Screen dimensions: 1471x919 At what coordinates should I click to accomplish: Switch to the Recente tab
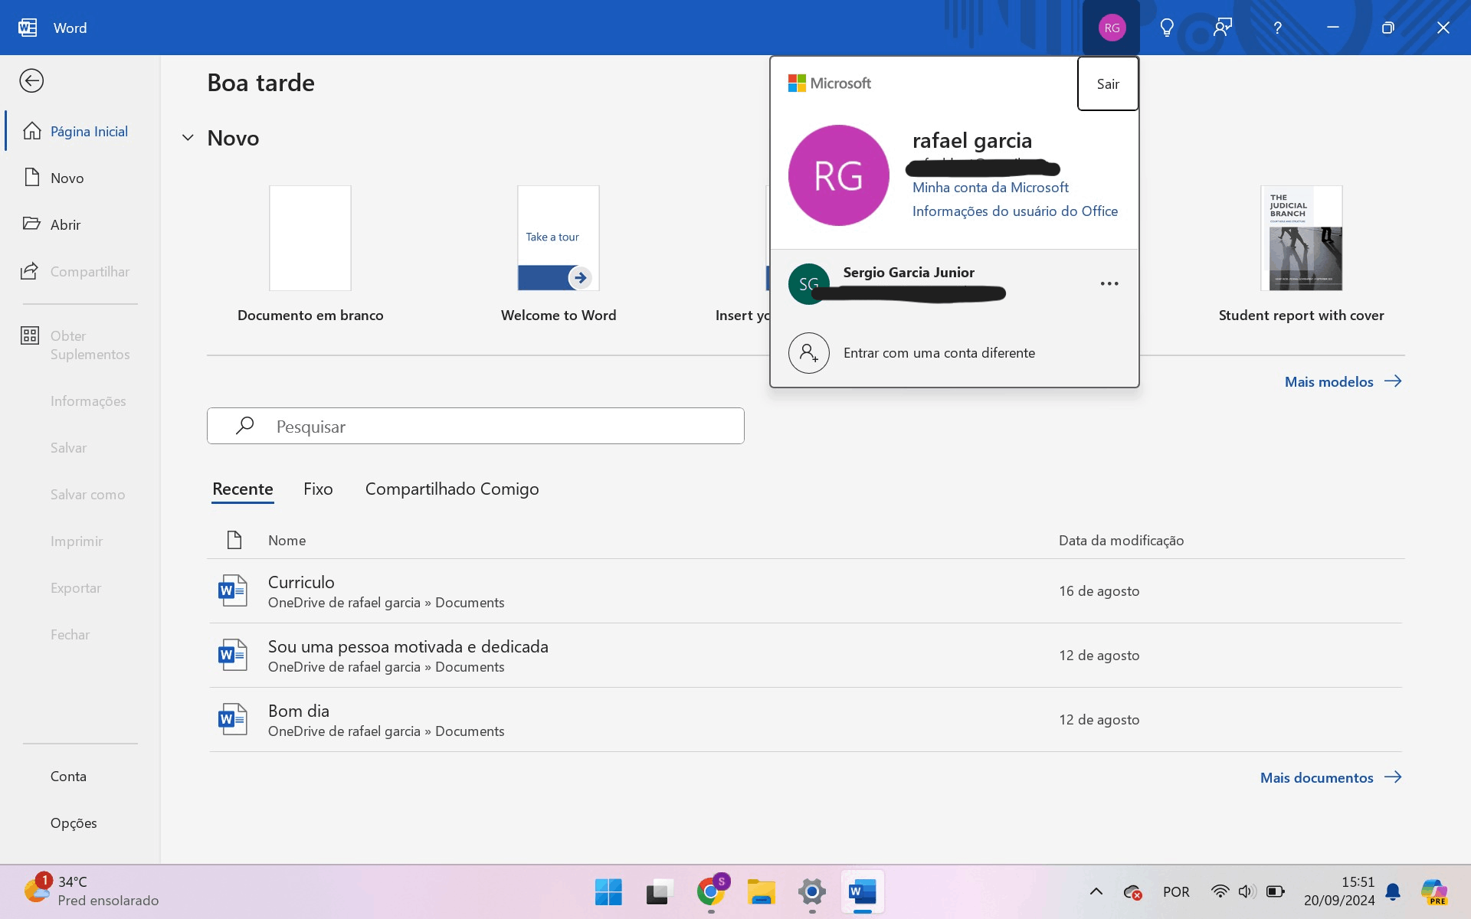coord(243,489)
